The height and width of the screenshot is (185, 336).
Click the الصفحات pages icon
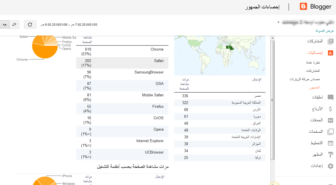(330, 132)
